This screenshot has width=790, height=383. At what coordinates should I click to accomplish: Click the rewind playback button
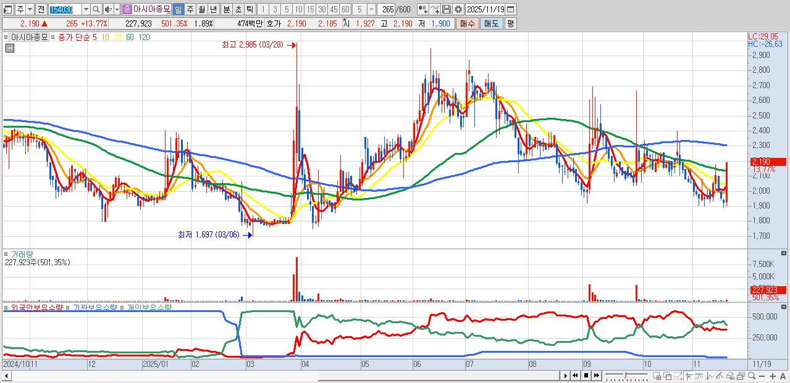(575, 376)
